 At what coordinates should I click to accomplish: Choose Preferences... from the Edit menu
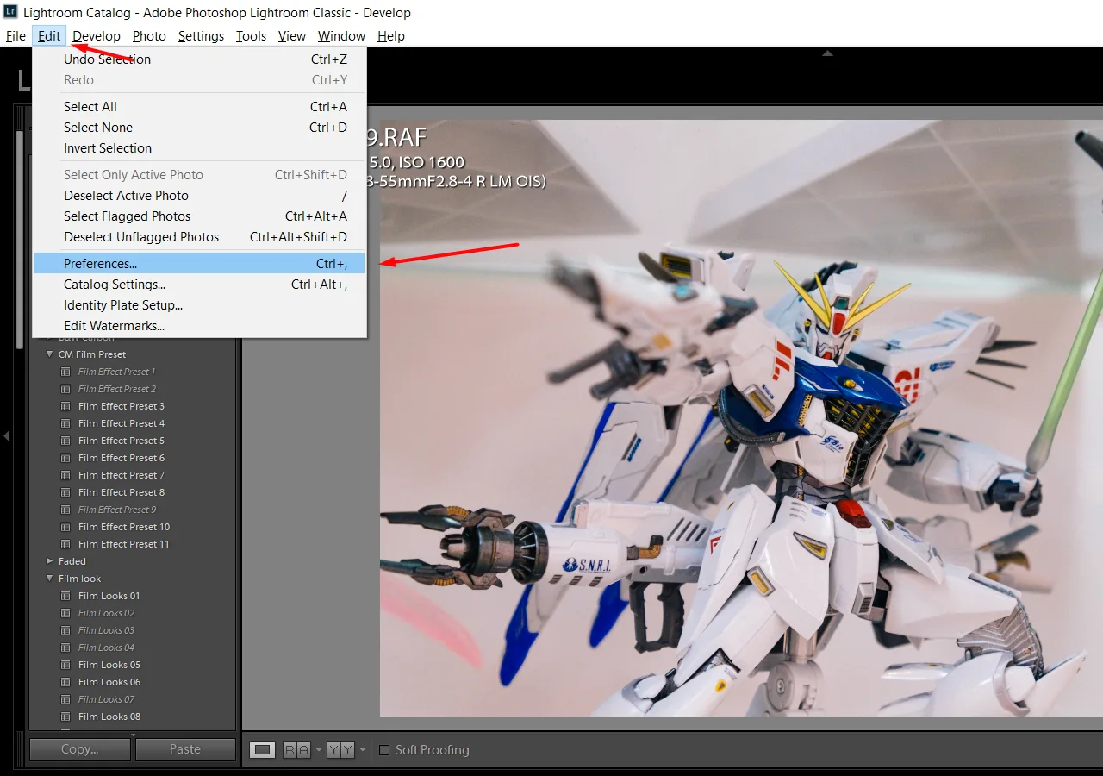[199, 264]
